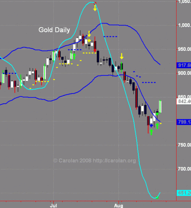191x208 pixels.
Task: Click the red dot on mid-July candle
Action: point(95,50)
